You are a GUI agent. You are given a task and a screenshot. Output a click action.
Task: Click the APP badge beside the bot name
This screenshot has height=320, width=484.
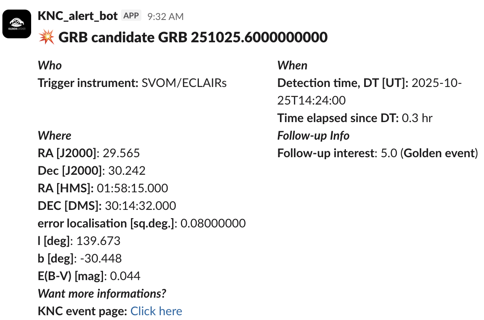pos(131,16)
